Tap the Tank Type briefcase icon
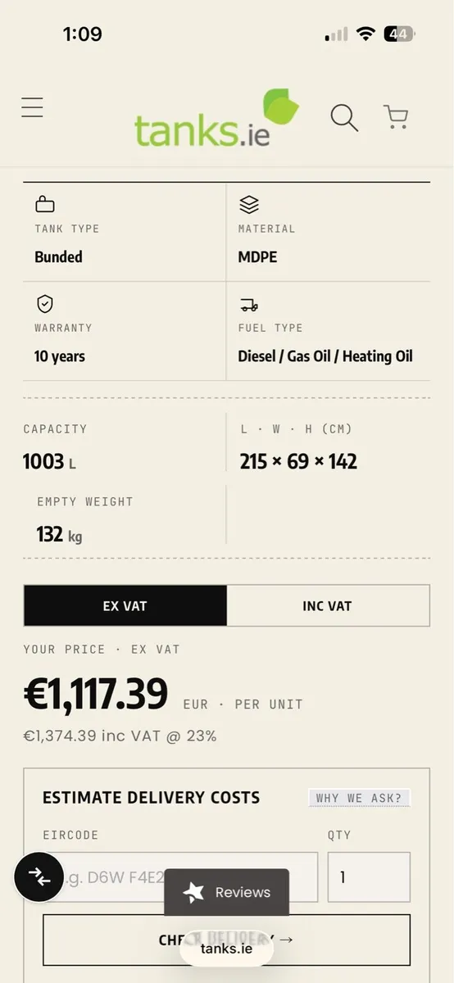454x983 pixels. pyautogui.click(x=45, y=205)
